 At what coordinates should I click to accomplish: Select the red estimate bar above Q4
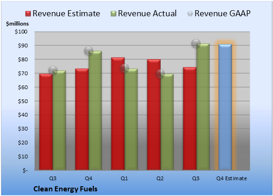(x=82, y=119)
